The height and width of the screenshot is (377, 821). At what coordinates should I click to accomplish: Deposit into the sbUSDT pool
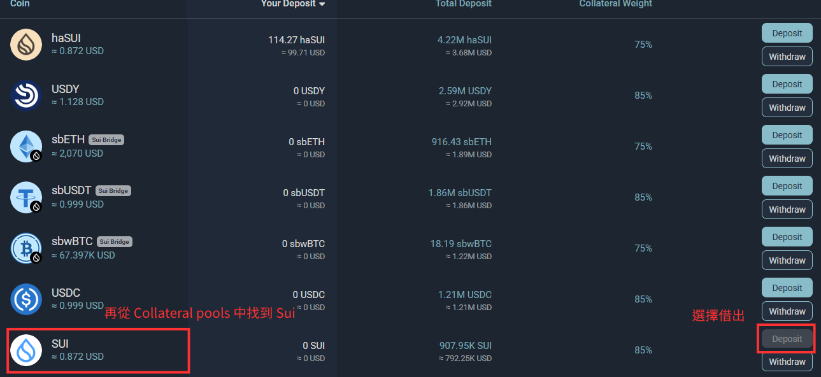tap(787, 186)
